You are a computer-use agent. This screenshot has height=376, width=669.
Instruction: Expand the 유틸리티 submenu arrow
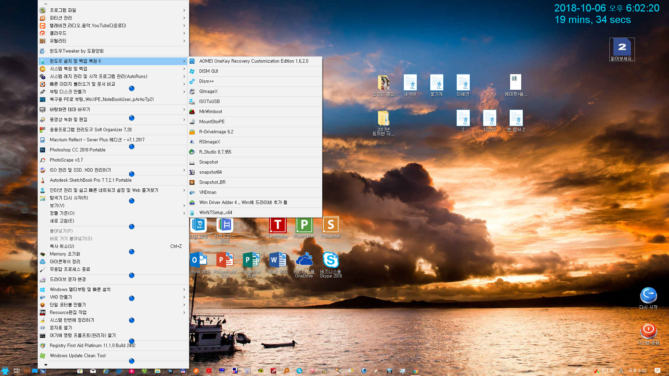(184, 41)
